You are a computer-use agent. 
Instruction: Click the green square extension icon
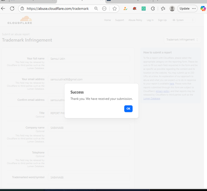144,9
